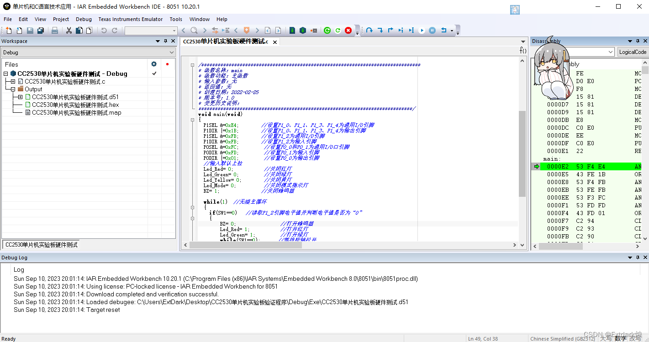649x342 pixels.
Task: Open the Debug configuration dropdown in Workspace
Action: (x=172, y=51)
